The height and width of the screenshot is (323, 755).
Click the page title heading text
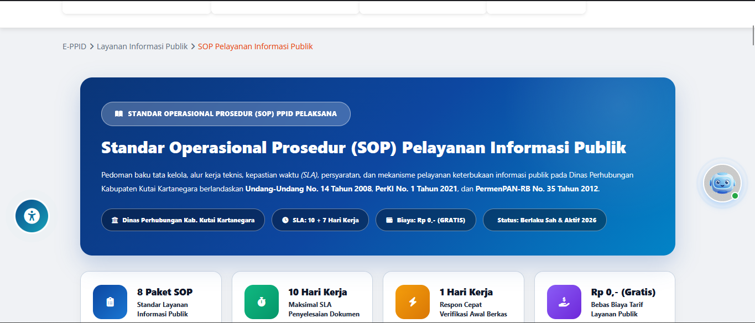pyautogui.click(x=364, y=148)
